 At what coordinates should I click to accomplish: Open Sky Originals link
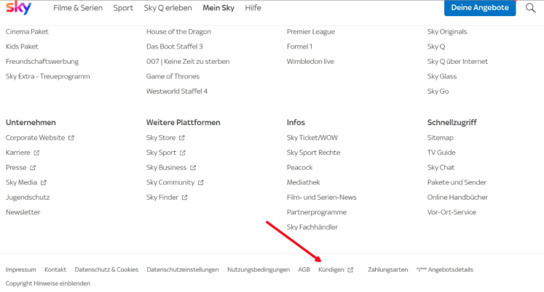pos(447,31)
